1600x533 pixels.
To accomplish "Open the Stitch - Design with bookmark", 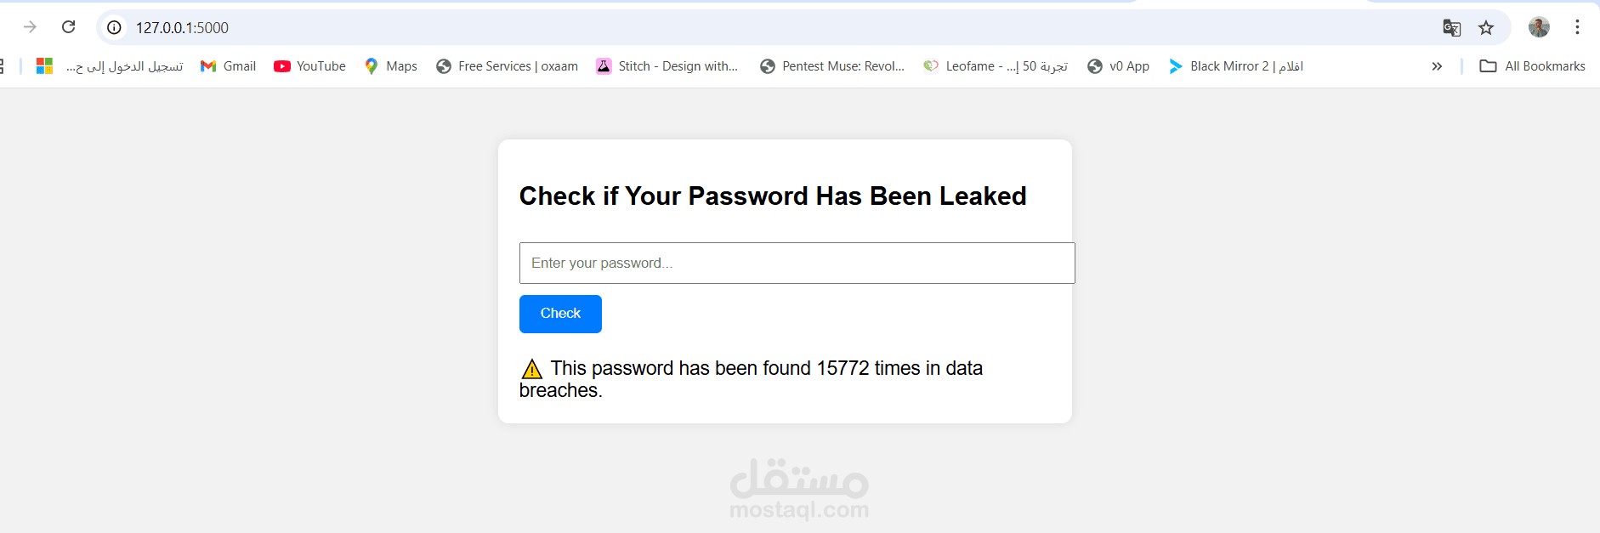I will tap(667, 66).
